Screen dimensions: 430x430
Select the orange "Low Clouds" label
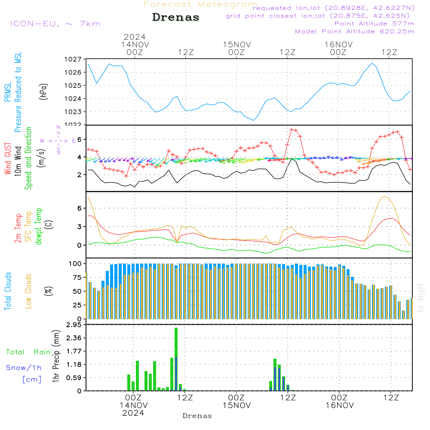pos(28,291)
